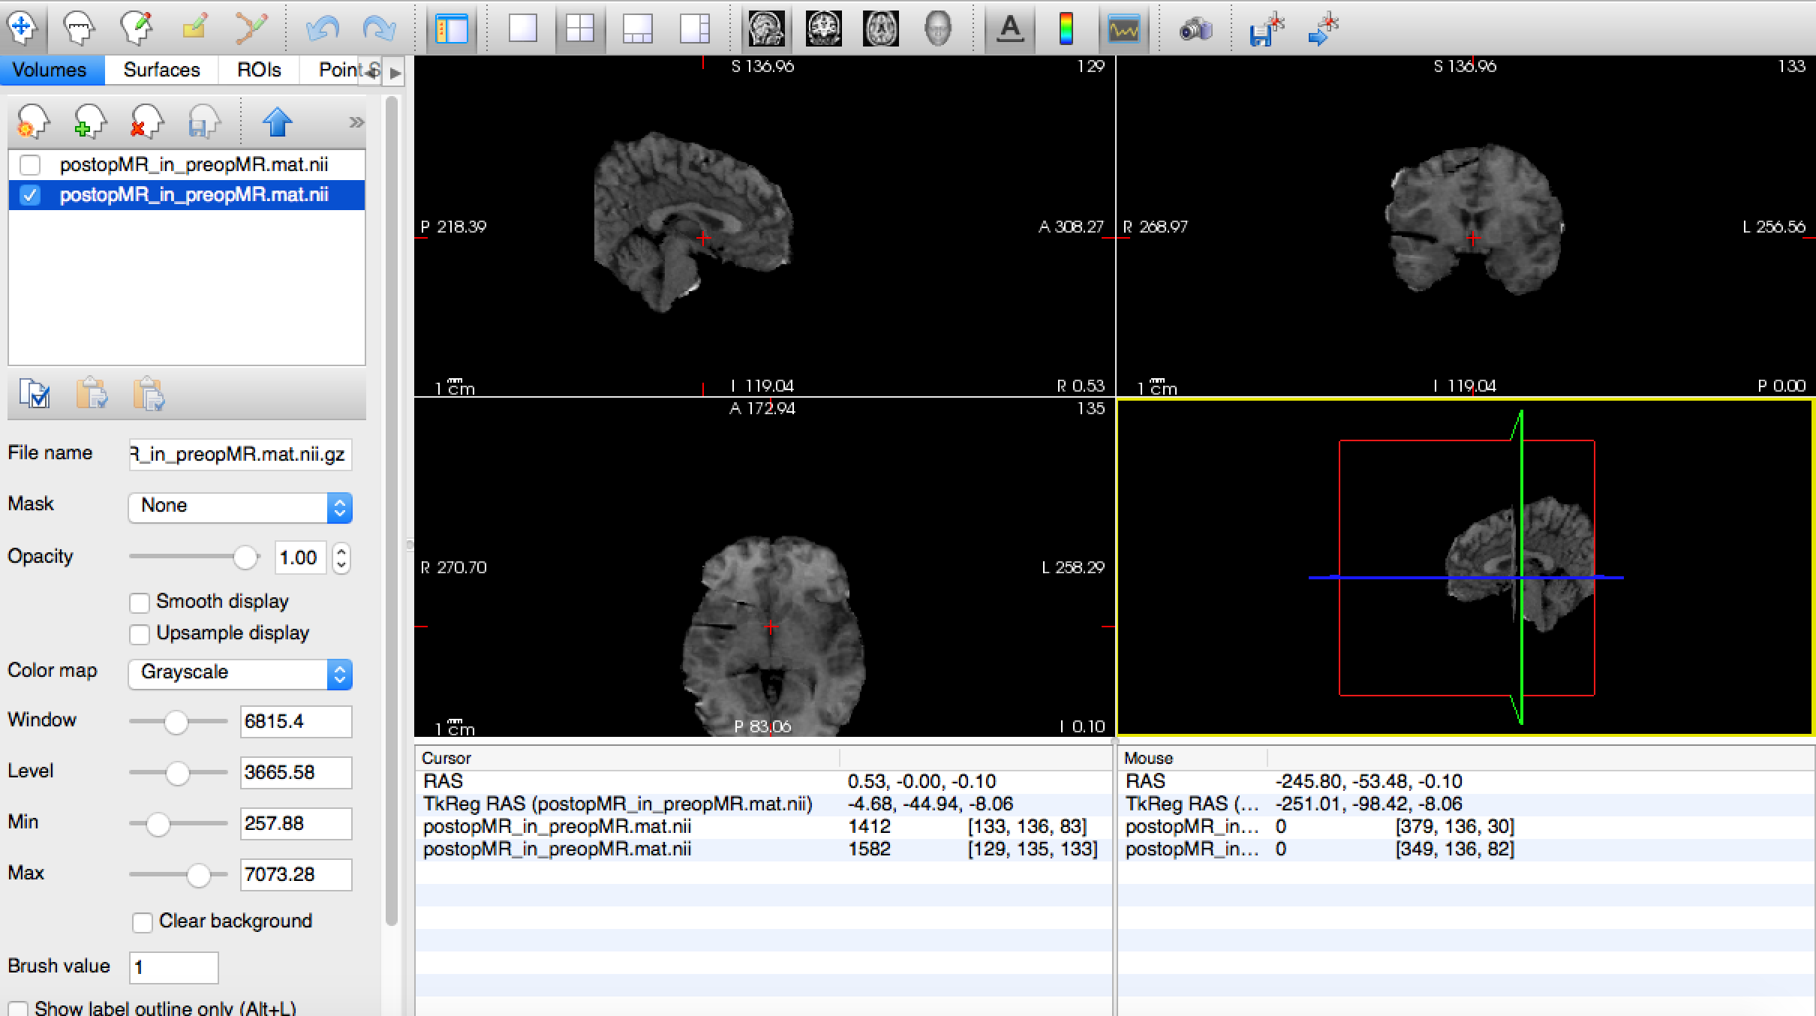Screen dimensions: 1816x1016
Task: Switch to the coronal view icon
Action: [x=823, y=29]
